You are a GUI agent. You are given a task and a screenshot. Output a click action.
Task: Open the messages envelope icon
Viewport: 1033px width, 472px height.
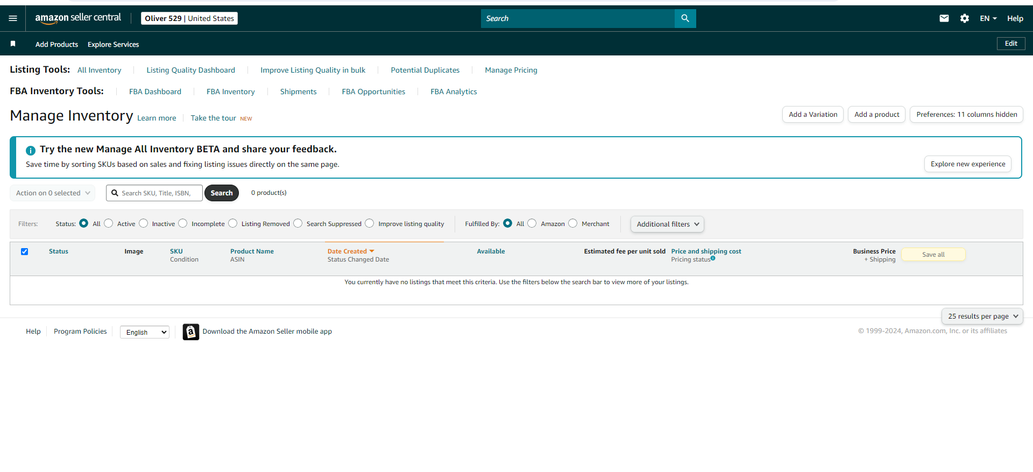(x=944, y=18)
